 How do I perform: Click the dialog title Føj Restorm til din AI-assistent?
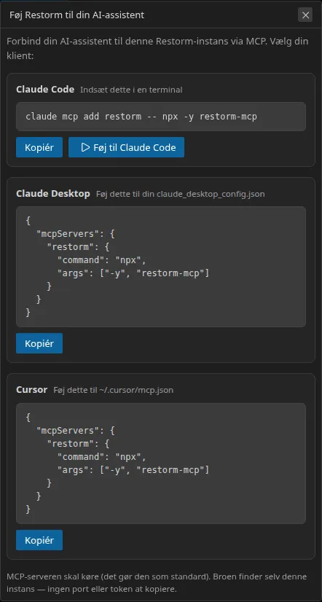[x=76, y=15]
